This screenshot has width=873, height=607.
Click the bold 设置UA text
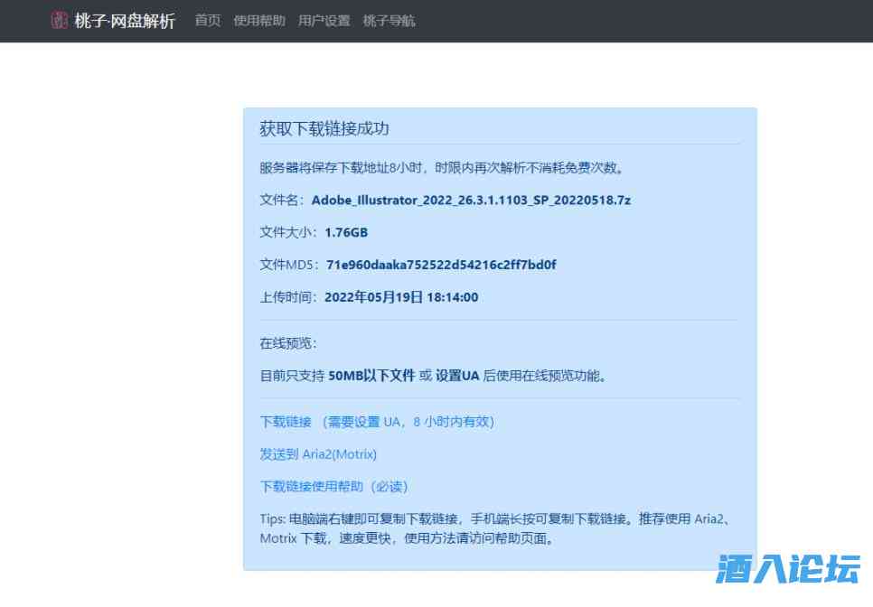[x=457, y=376]
